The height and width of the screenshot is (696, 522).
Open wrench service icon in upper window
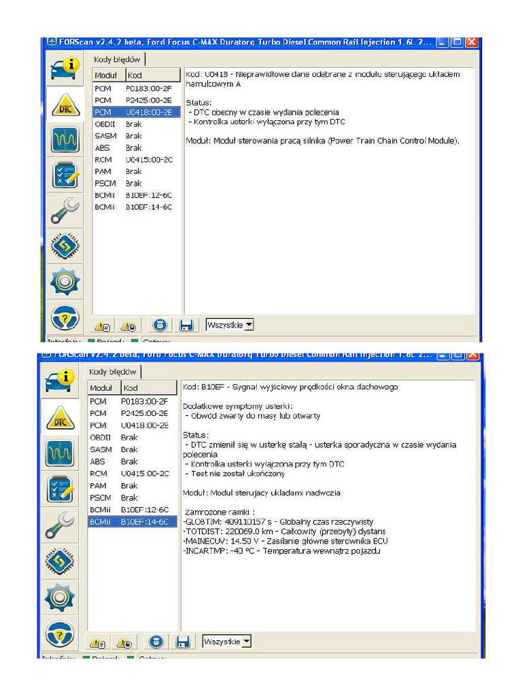coord(65,211)
